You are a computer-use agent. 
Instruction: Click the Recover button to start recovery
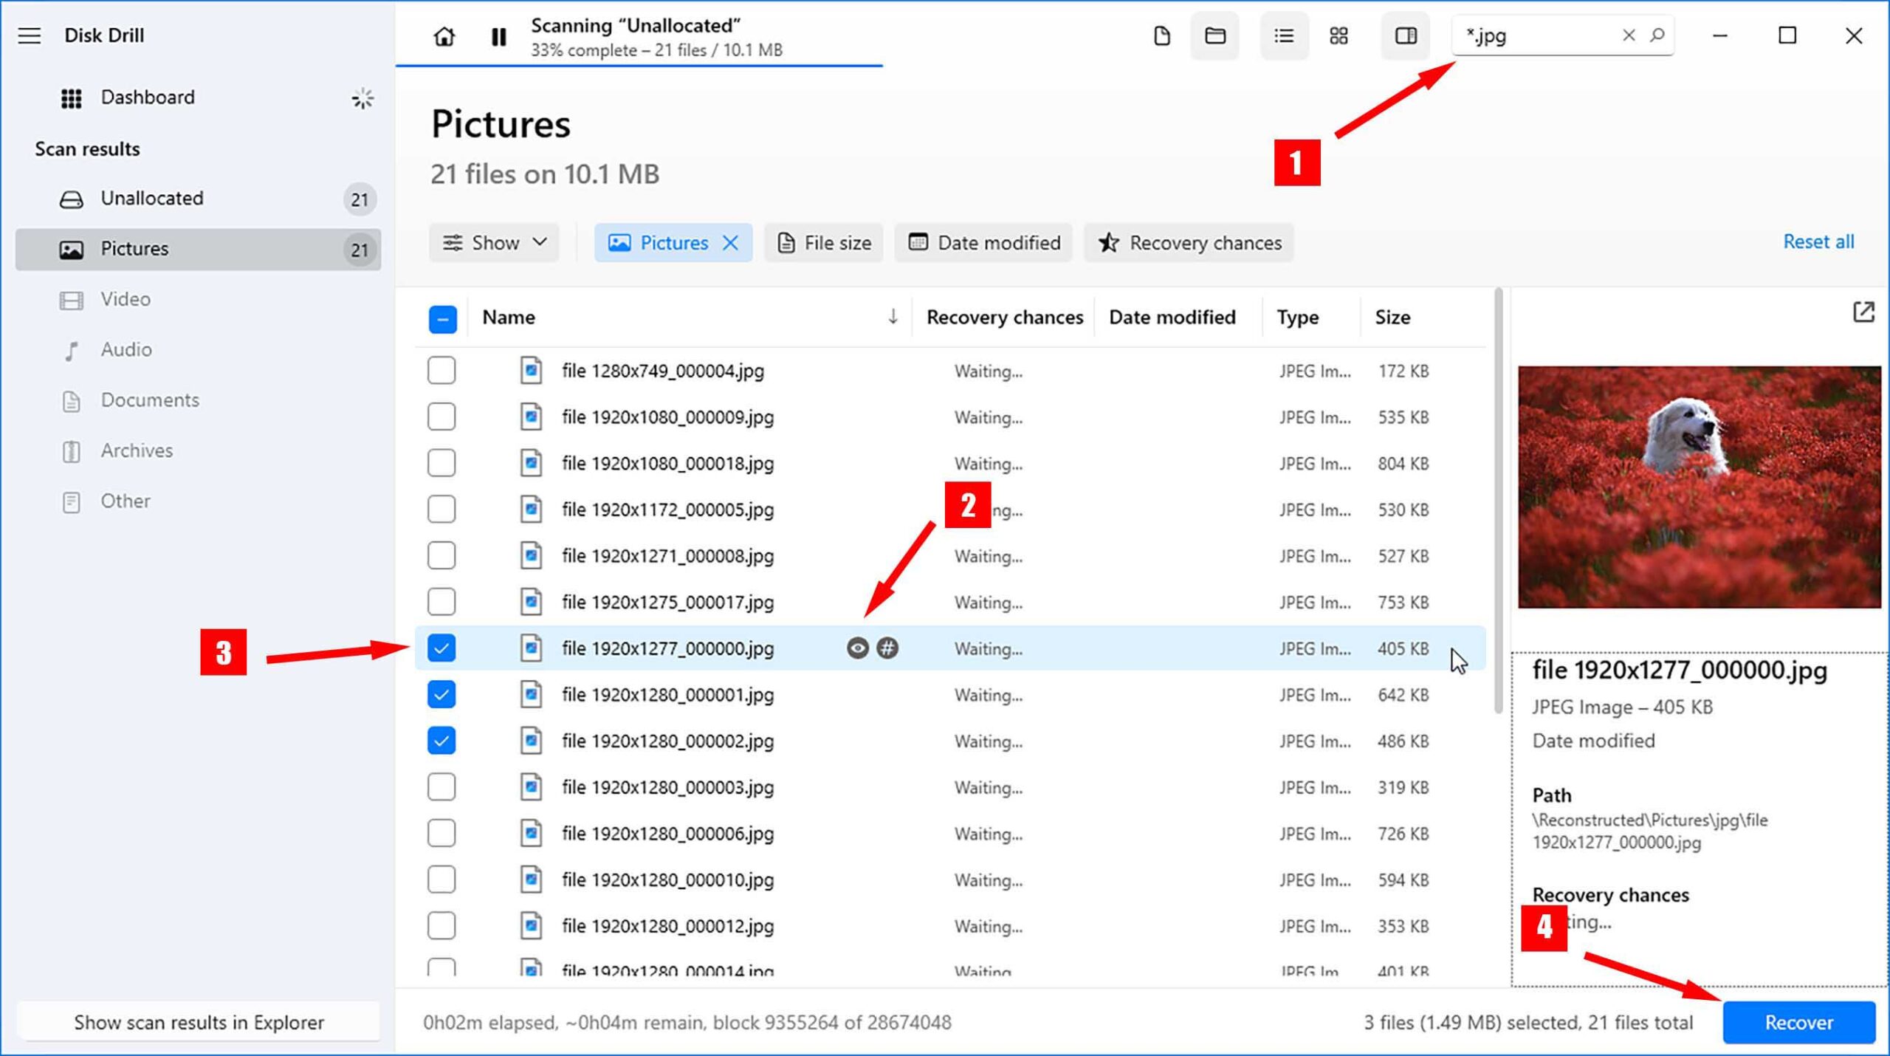(x=1798, y=1022)
